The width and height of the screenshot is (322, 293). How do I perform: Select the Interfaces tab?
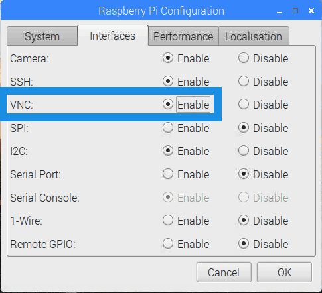click(x=112, y=36)
